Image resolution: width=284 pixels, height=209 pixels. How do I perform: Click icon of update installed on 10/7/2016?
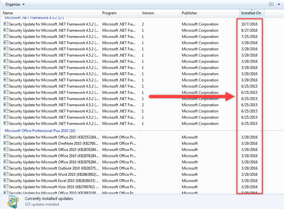6,24
